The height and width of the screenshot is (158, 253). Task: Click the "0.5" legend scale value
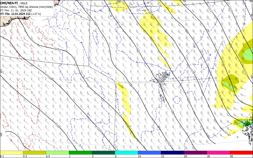[48, 156]
